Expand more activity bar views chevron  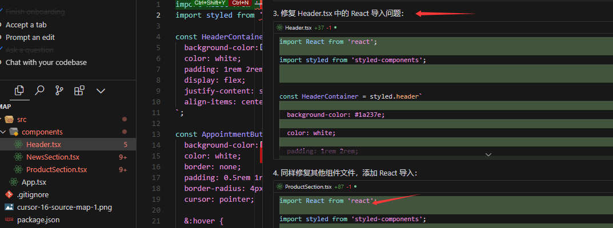pos(101,91)
